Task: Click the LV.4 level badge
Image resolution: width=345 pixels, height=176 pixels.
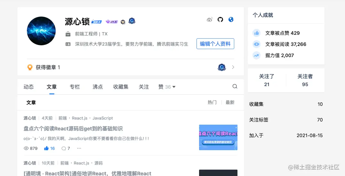Action: (96, 22)
